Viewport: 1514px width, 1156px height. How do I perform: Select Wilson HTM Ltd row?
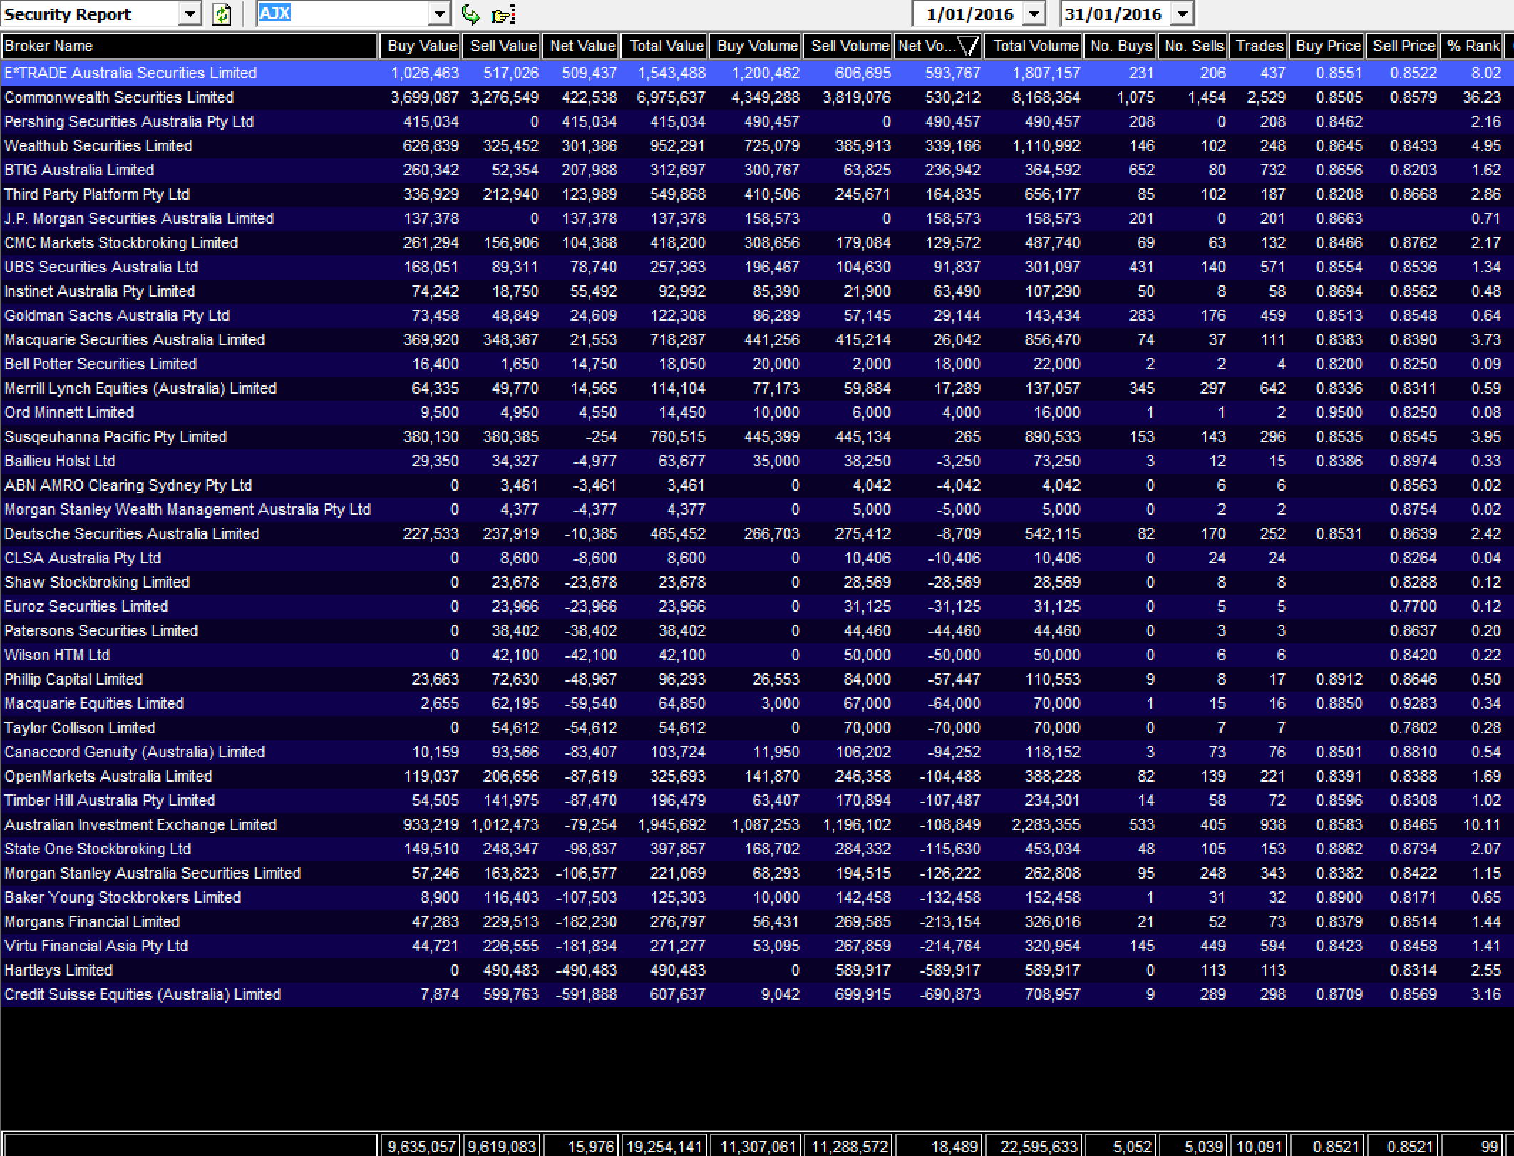(x=757, y=655)
